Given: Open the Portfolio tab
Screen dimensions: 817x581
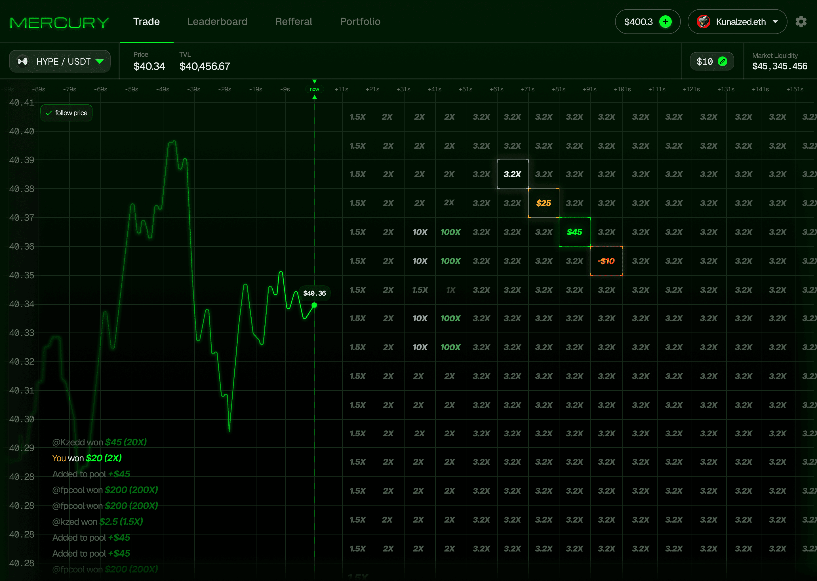Looking at the screenshot, I should point(360,22).
